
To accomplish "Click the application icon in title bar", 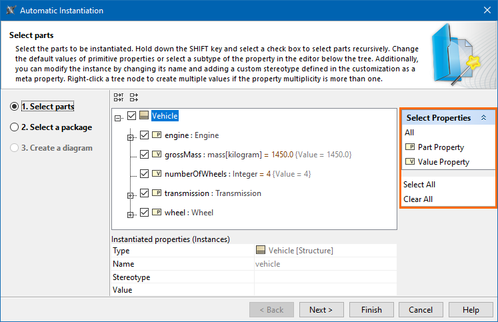I will (11, 10).
